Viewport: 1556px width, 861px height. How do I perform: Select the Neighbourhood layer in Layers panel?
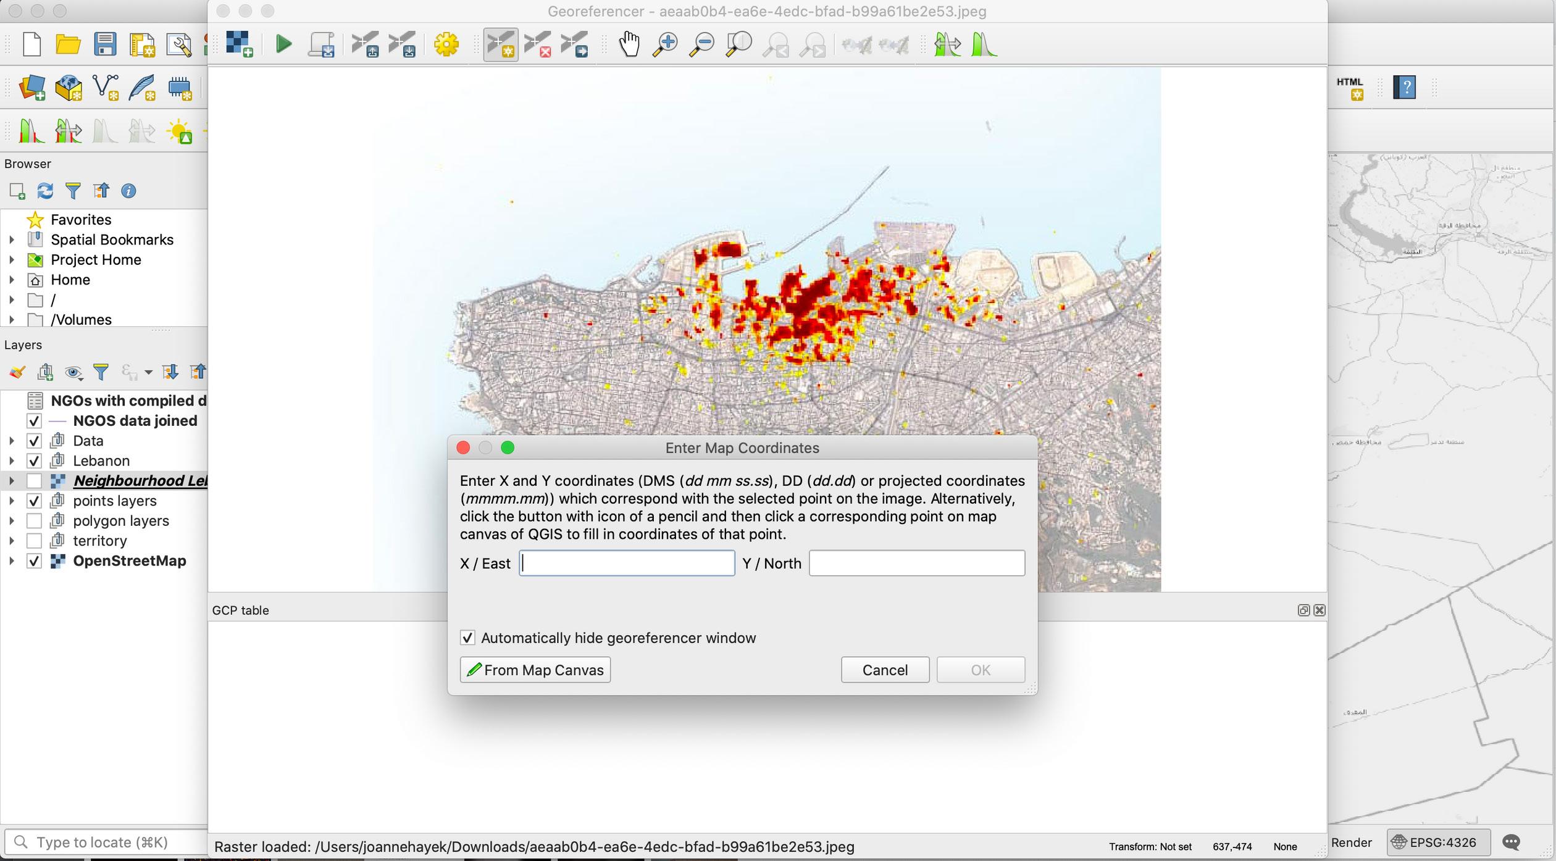(x=140, y=481)
